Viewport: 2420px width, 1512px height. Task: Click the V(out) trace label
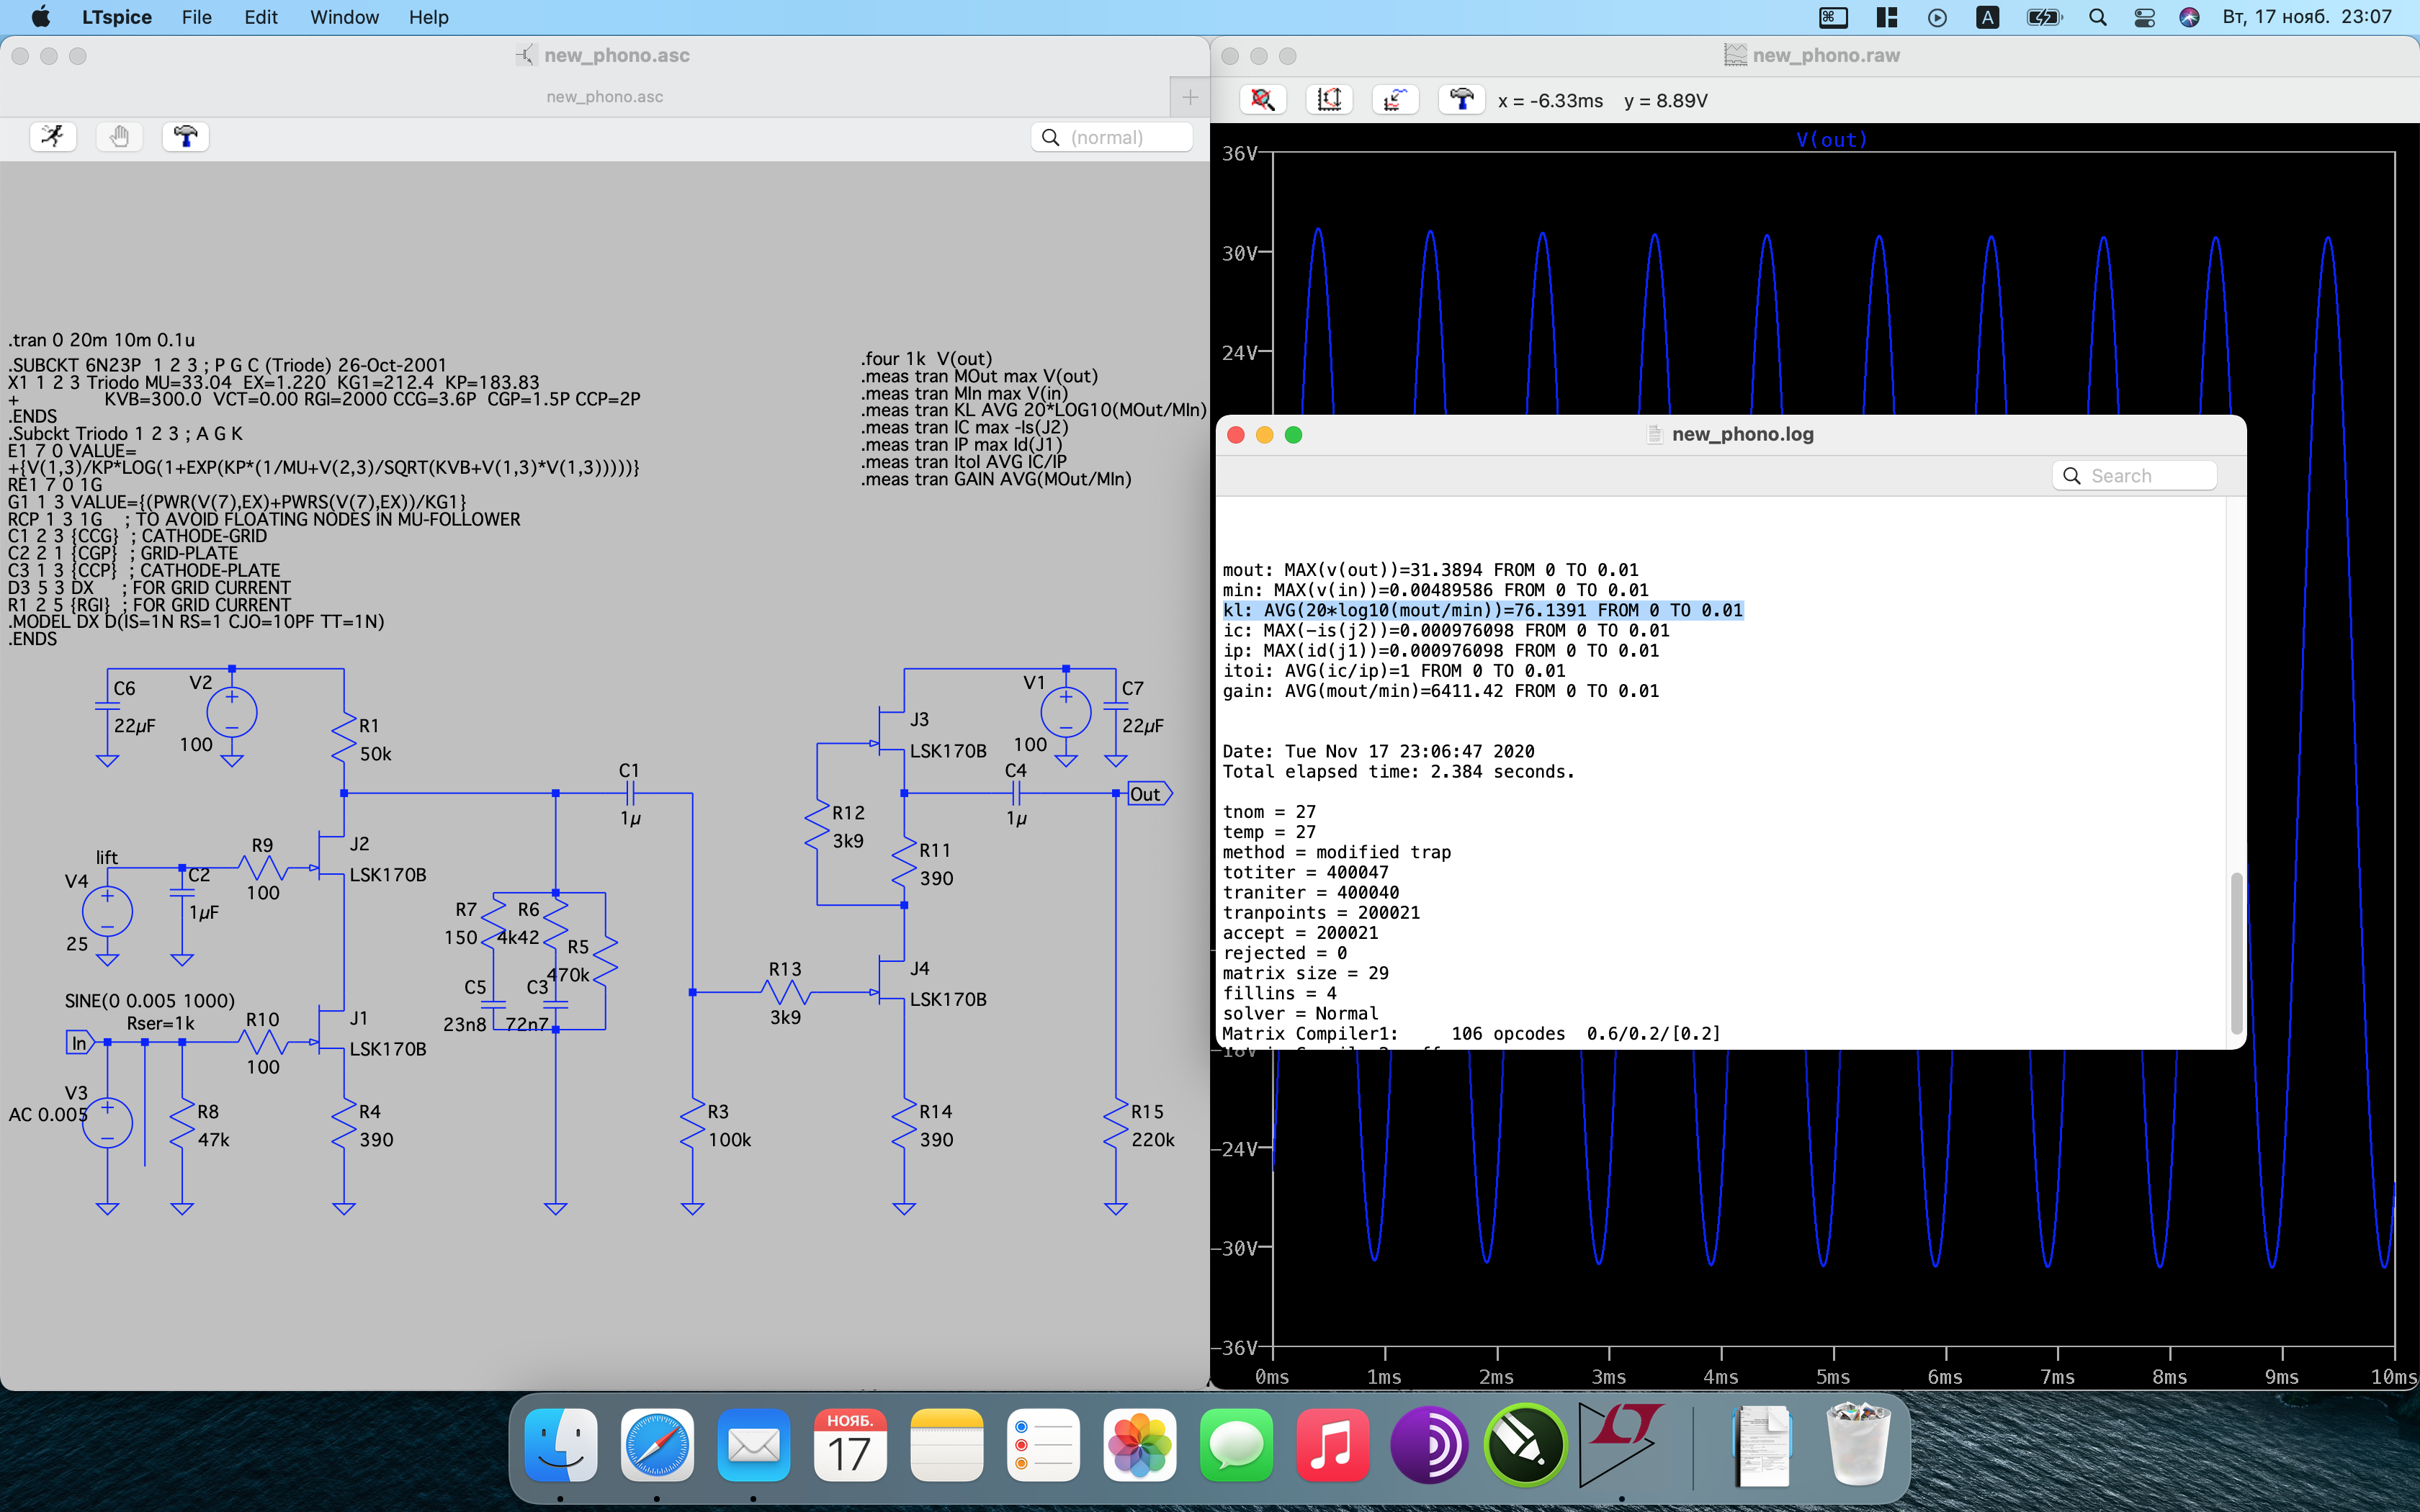click(1831, 140)
